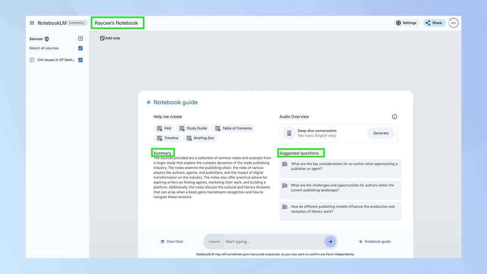Create an FAQ from the sources
Screen dimensions: 487x274
[164, 128]
